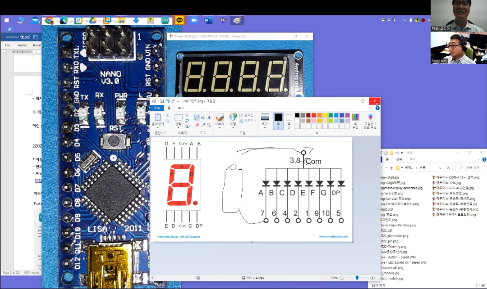This screenshot has width=487, height=289.
Task: Zoom in with the plus button in Paint
Action: [372, 278]
